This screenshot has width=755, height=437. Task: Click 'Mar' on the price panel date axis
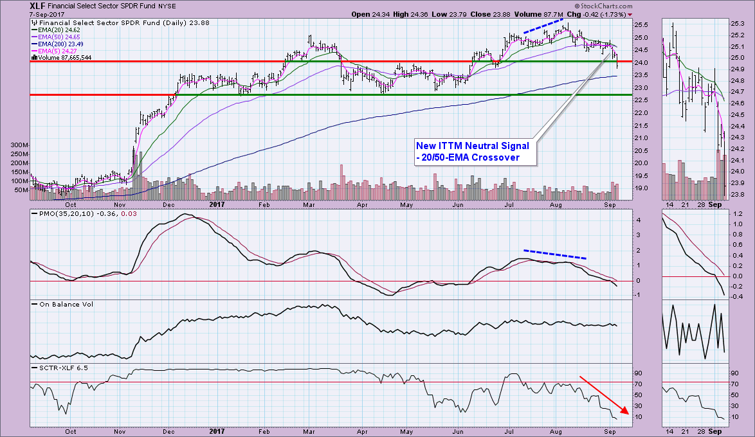click(309, 204)
